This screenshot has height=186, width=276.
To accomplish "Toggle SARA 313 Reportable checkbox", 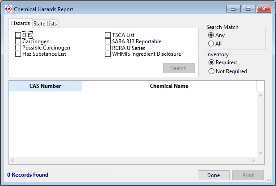I will 108,41.
